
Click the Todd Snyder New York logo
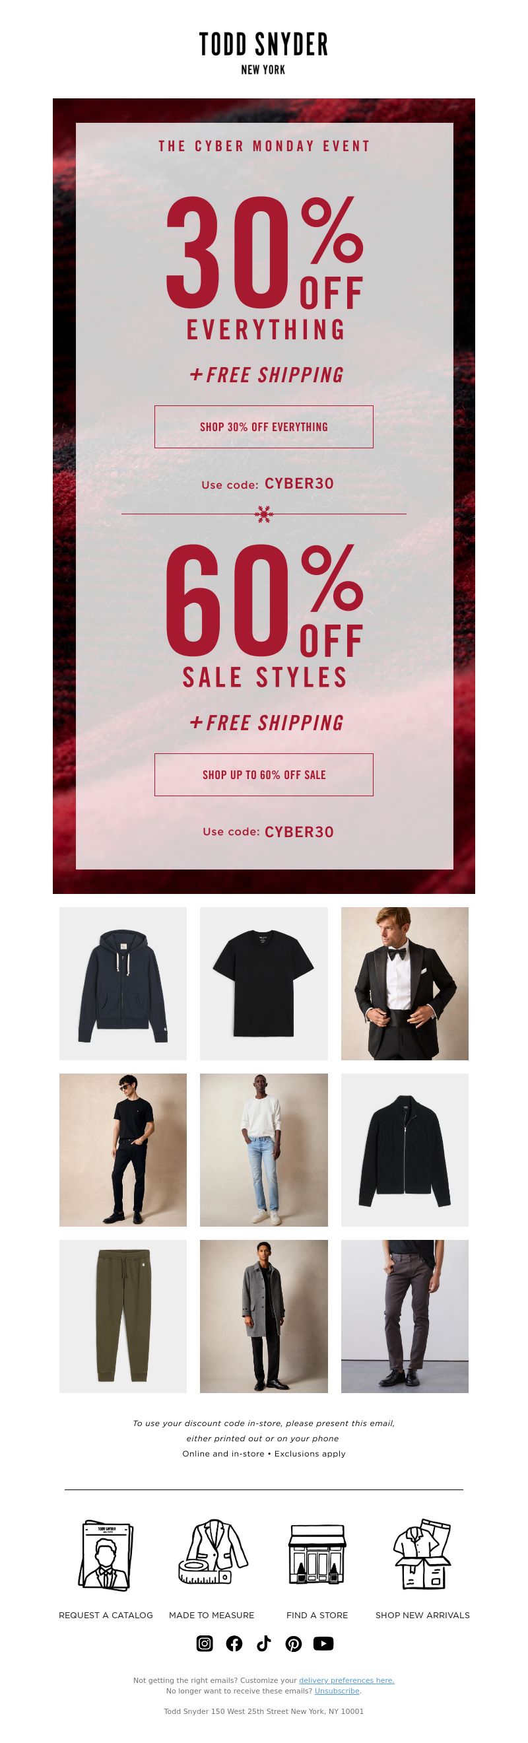pyautogui.click(x=263, y=53)
